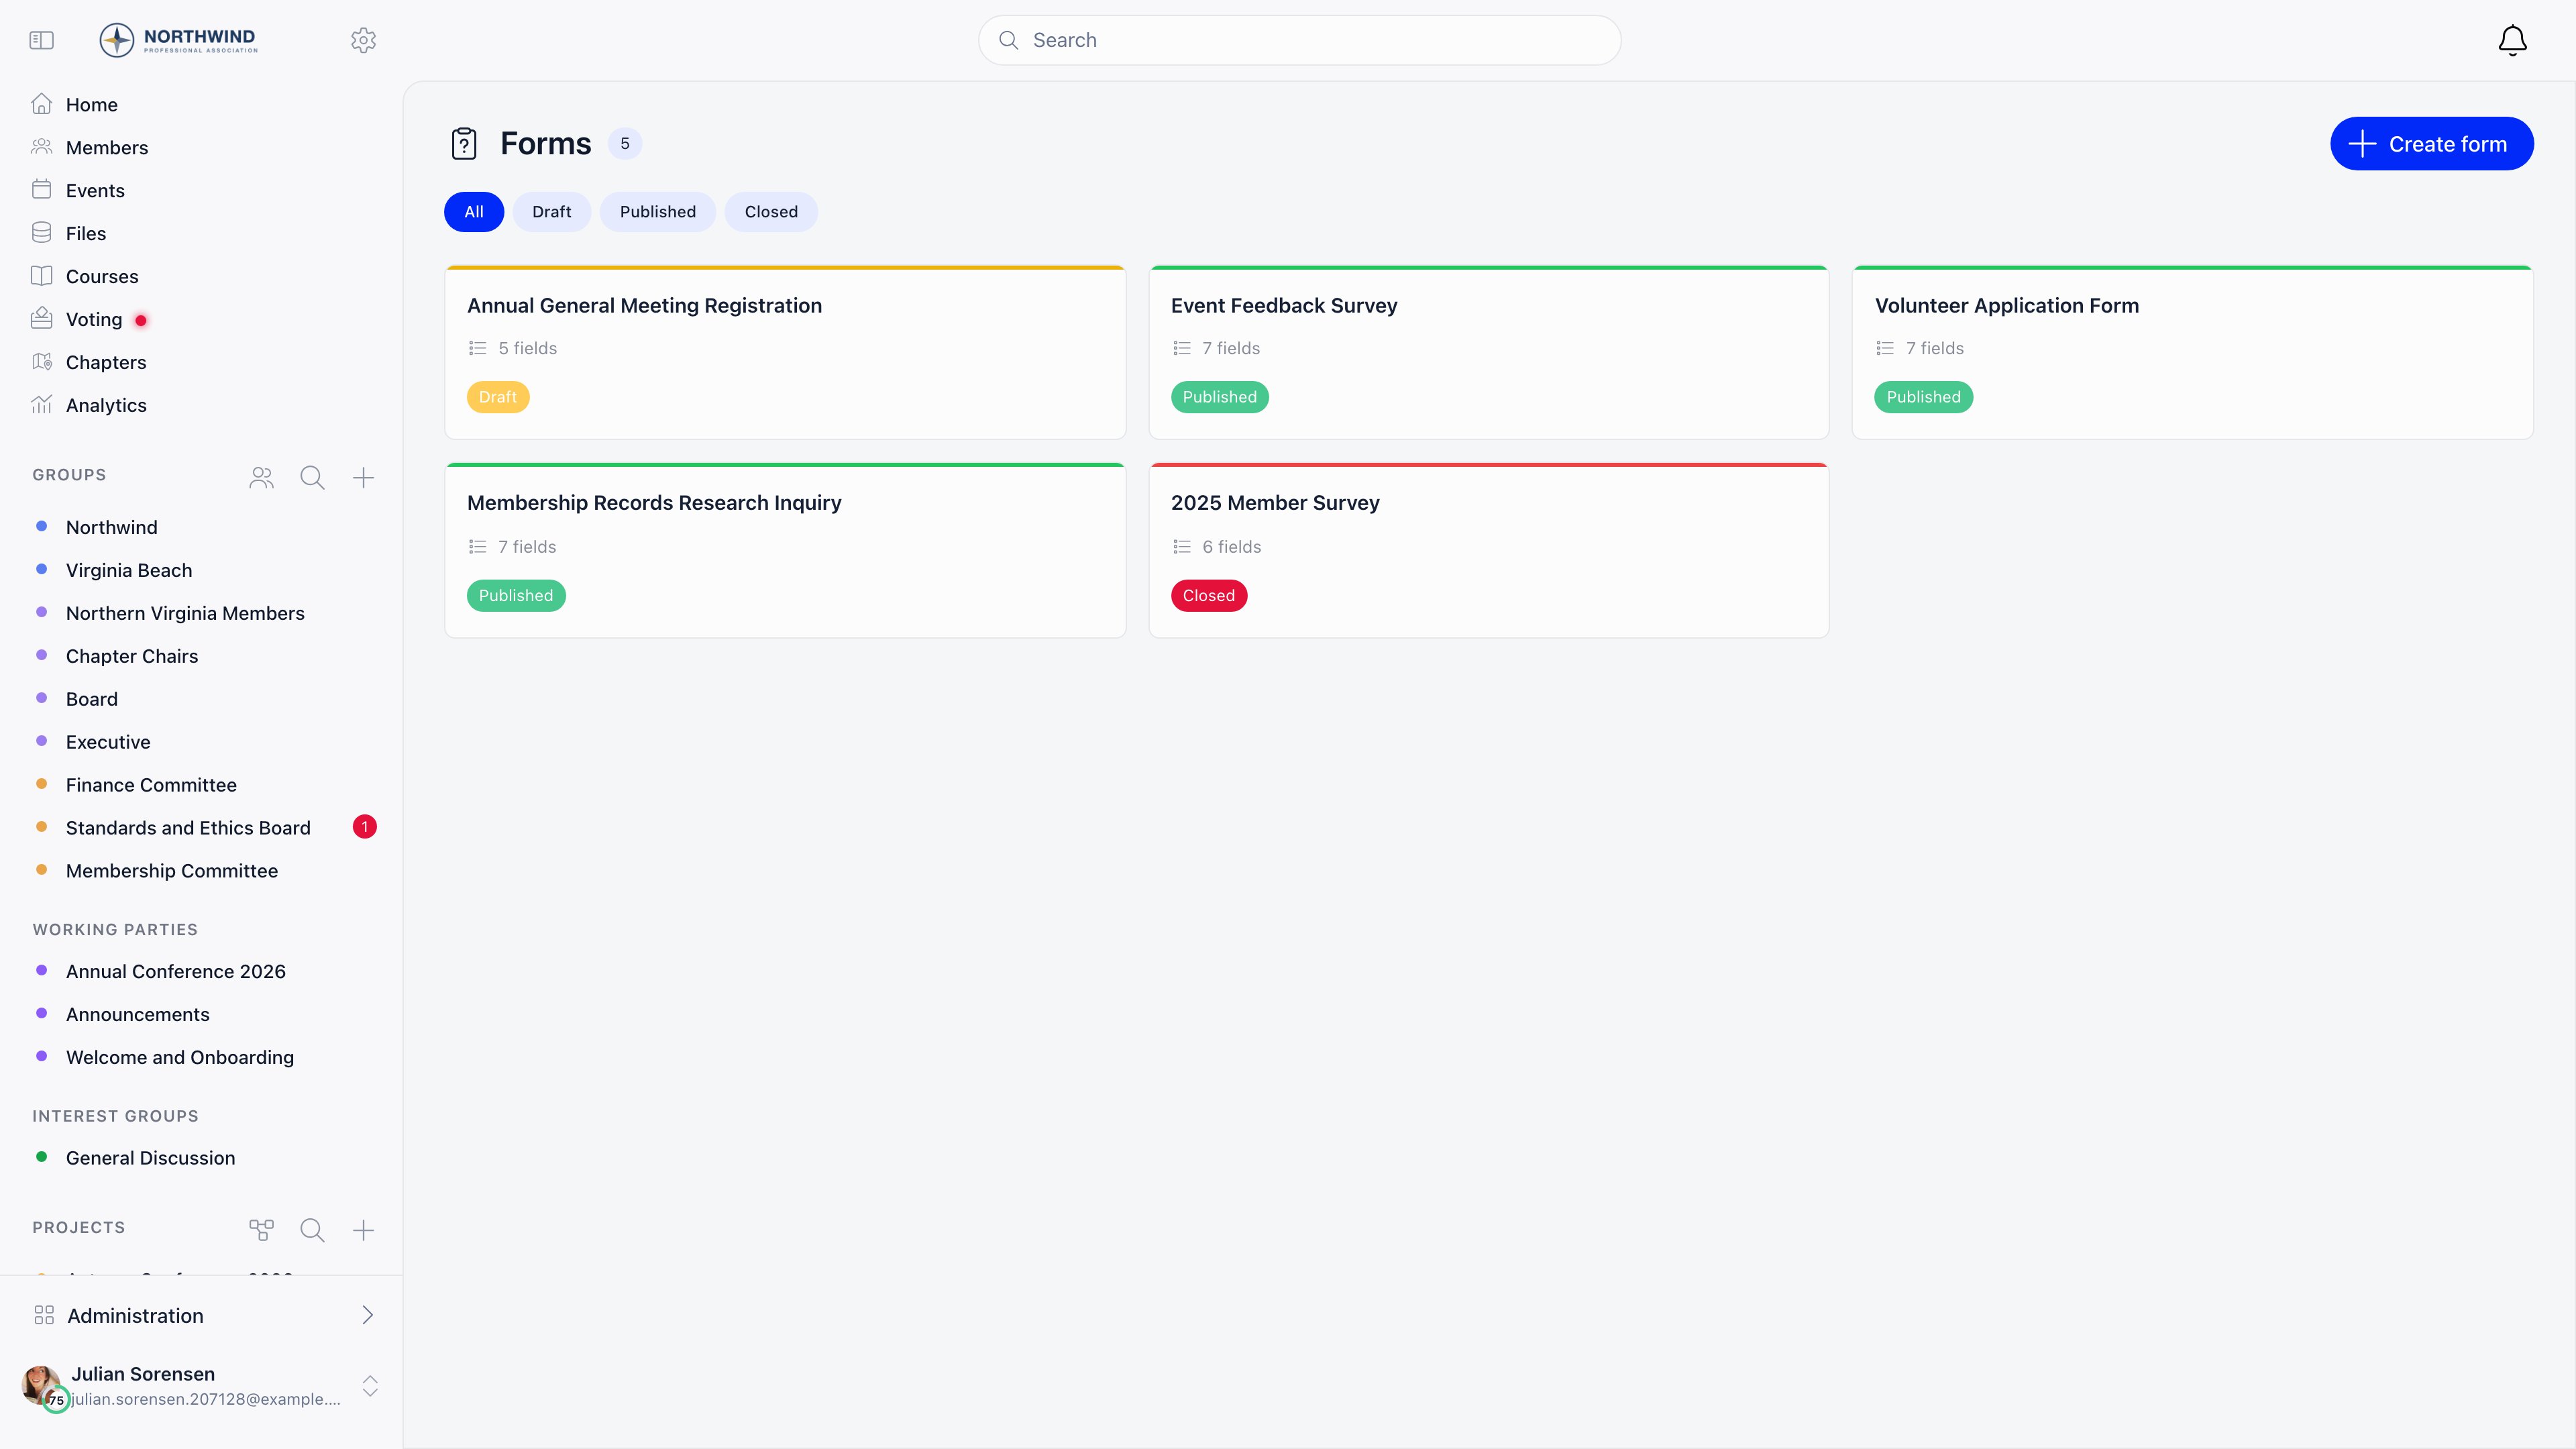Click the Chapters map icon
Viewport: 2576px width, 1449px height.
[41, 362]
